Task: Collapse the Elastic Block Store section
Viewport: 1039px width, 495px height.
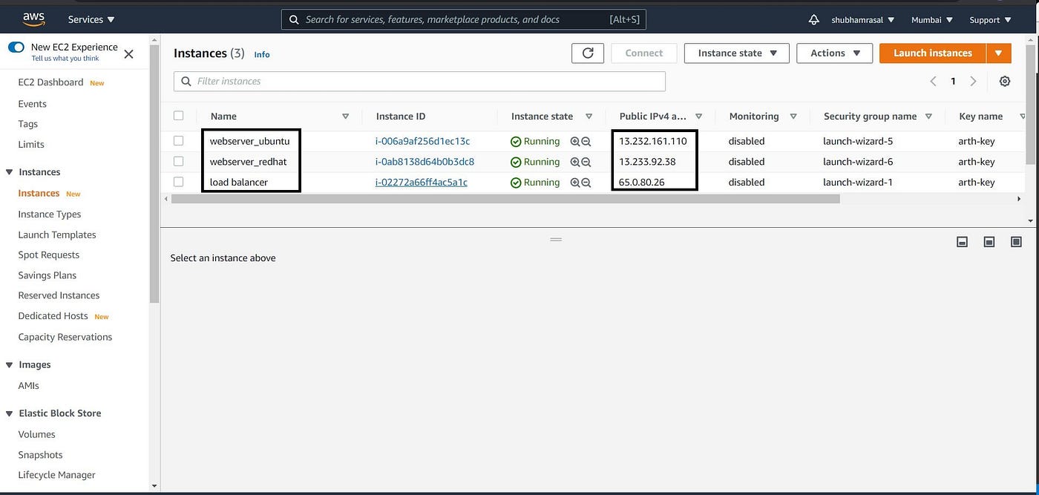Action: (x=9, y=413)
